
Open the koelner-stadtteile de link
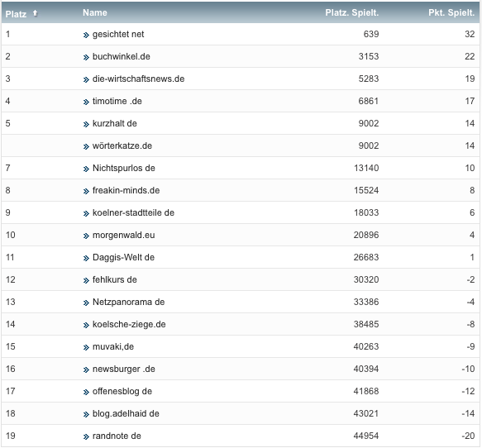133,212
